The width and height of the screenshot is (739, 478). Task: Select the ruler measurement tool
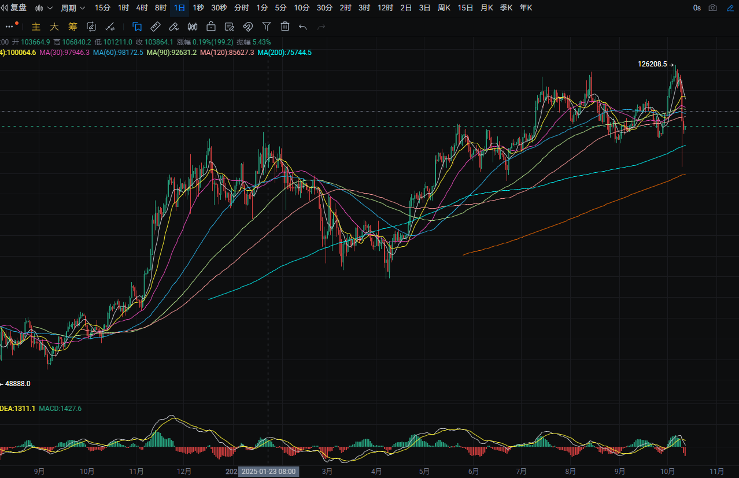click(155, 27)
